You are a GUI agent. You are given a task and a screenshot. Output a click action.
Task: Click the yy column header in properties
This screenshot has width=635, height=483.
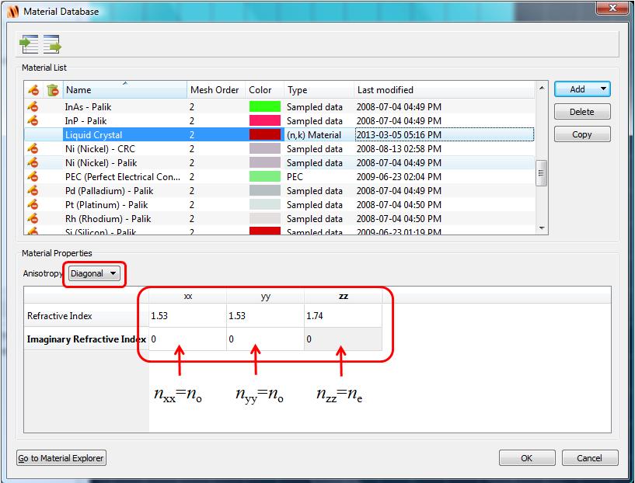pos(265,296)
